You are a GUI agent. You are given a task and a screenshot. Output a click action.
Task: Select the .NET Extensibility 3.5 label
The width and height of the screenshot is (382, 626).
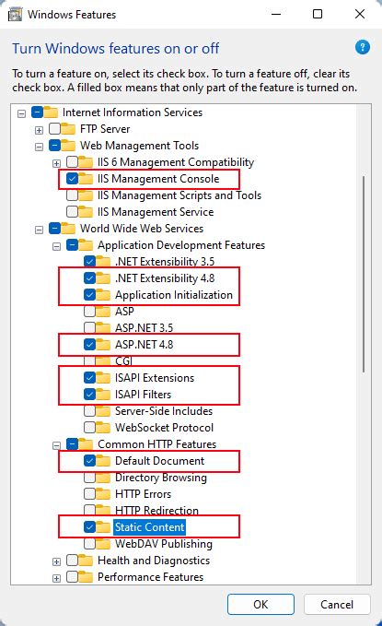(165, 262)
